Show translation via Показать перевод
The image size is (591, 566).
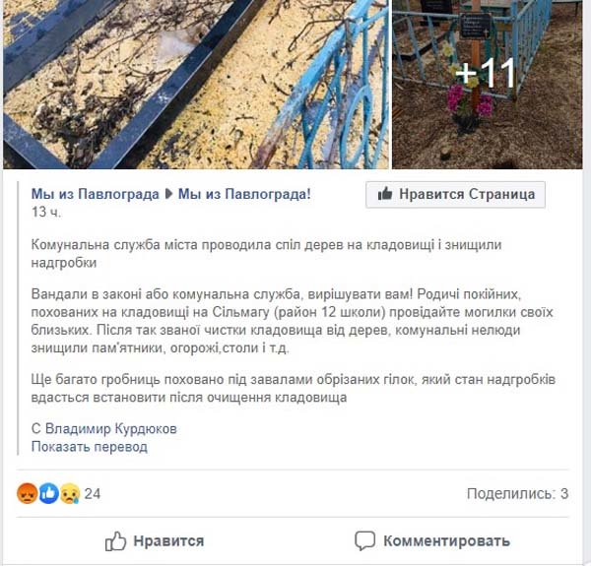click(x=90, y=447)
